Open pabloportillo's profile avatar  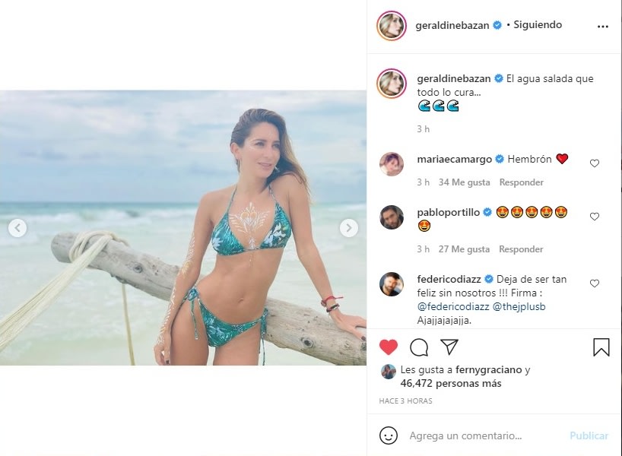coord(392,217)
